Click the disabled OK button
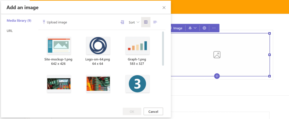 click(132, 111)
